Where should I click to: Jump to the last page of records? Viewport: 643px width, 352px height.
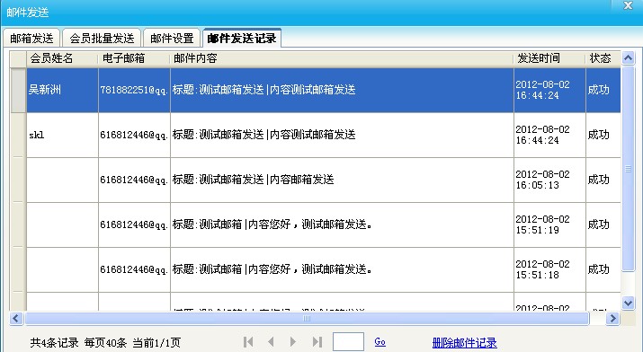pos(317,342)
